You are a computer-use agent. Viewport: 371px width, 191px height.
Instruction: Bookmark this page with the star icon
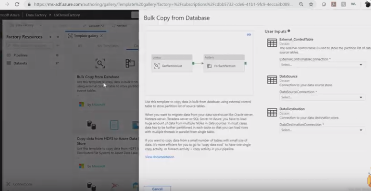click(x=311, y=4)
